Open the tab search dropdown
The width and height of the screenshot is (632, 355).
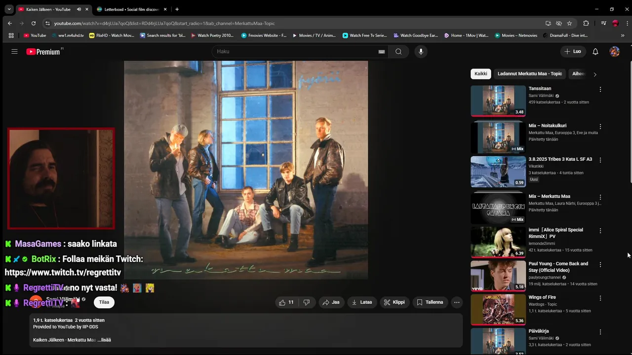coord(8,9)
